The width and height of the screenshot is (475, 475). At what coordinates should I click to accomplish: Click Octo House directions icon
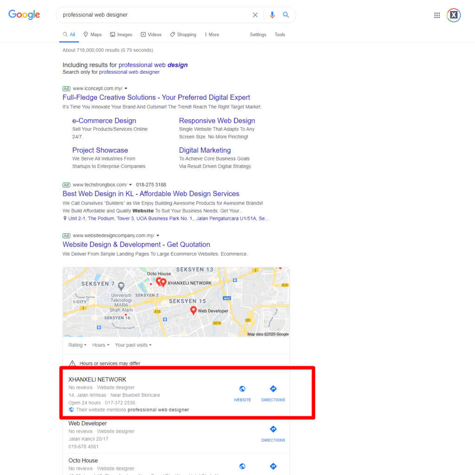coord(273,466)
